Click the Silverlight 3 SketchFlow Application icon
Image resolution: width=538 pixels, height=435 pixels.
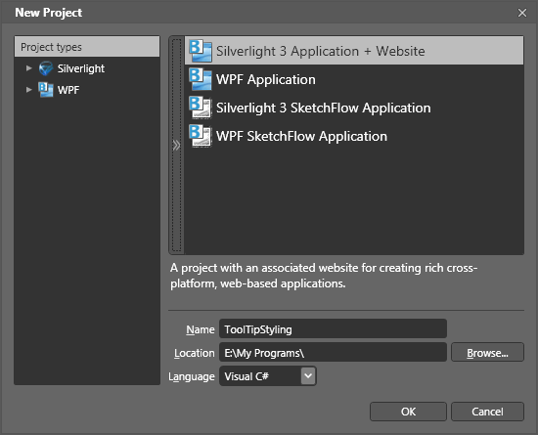coord(201,108)
